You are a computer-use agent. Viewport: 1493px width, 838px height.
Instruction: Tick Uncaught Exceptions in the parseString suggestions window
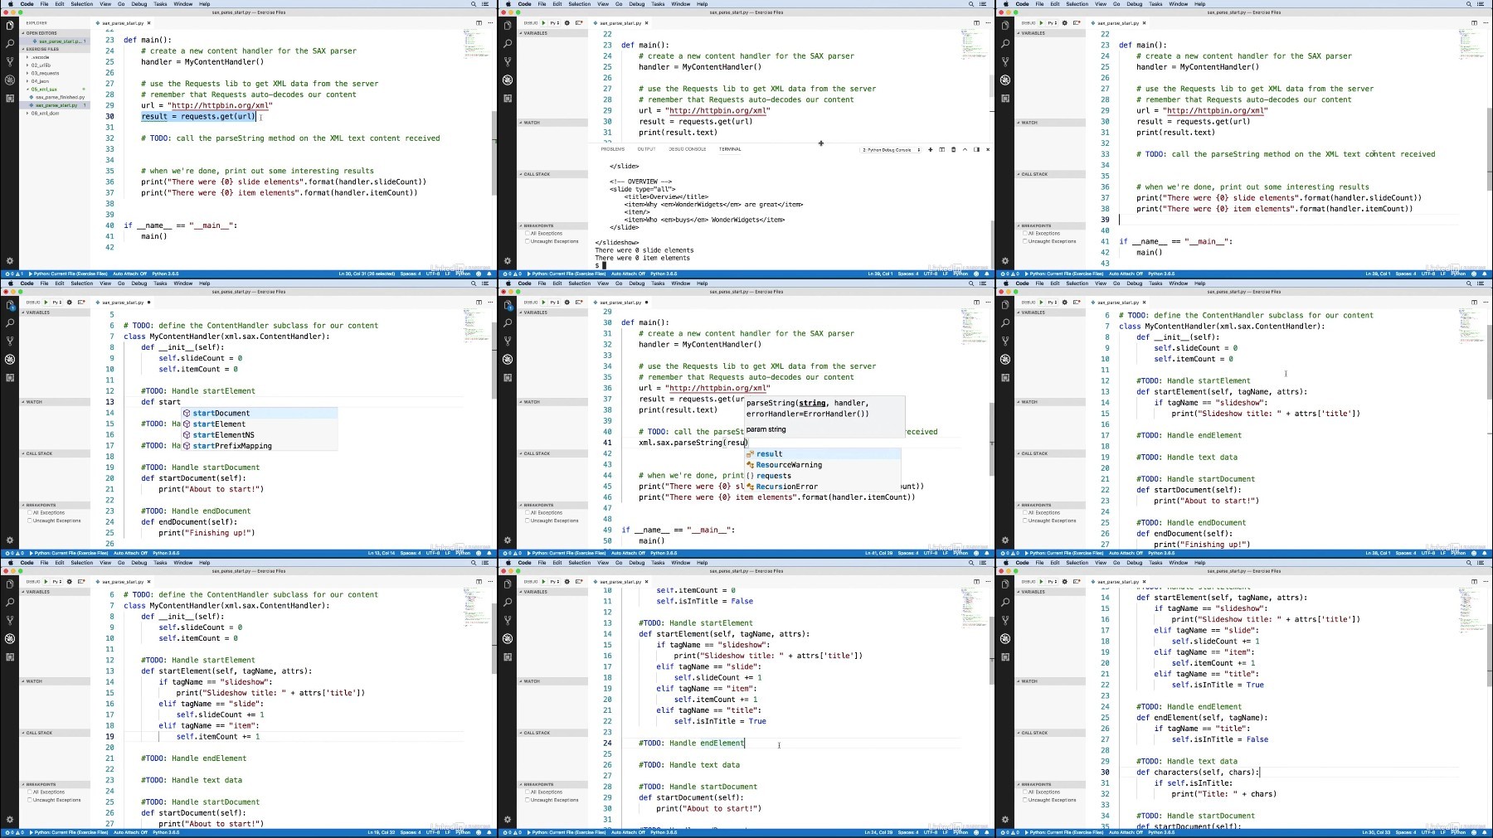(528, 521)
